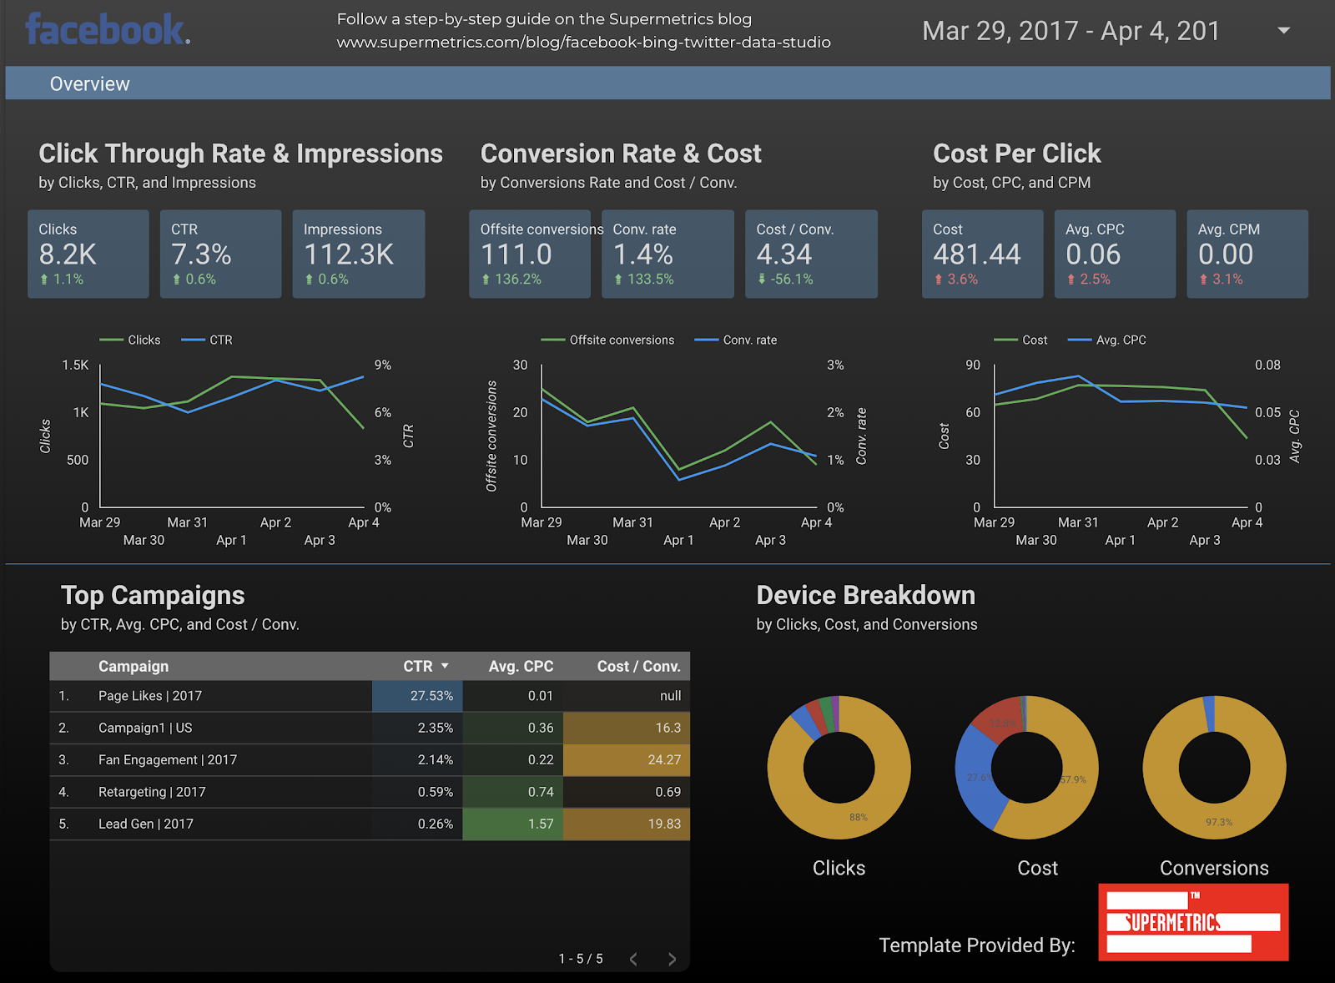Image resolution: width=1335 pixels, height=983 pixels.
Task: Click the Facebook logo
Action: click(108, 29)
